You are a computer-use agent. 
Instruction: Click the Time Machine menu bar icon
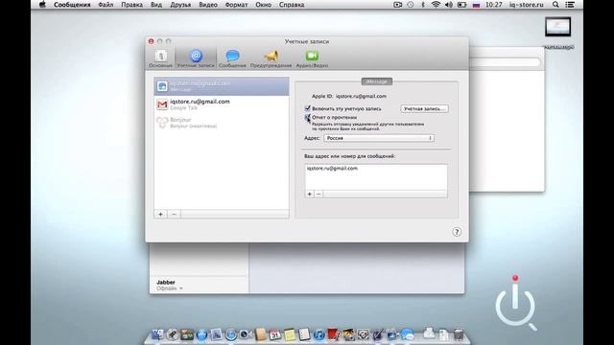click(411, 5)
